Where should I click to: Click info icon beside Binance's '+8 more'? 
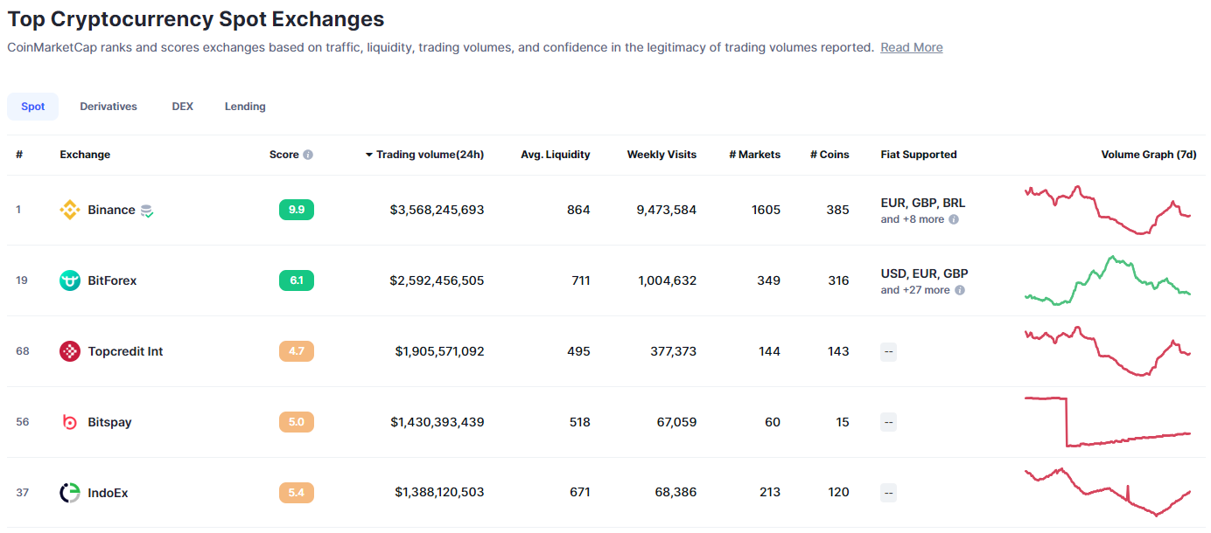(x=954, y=219)
